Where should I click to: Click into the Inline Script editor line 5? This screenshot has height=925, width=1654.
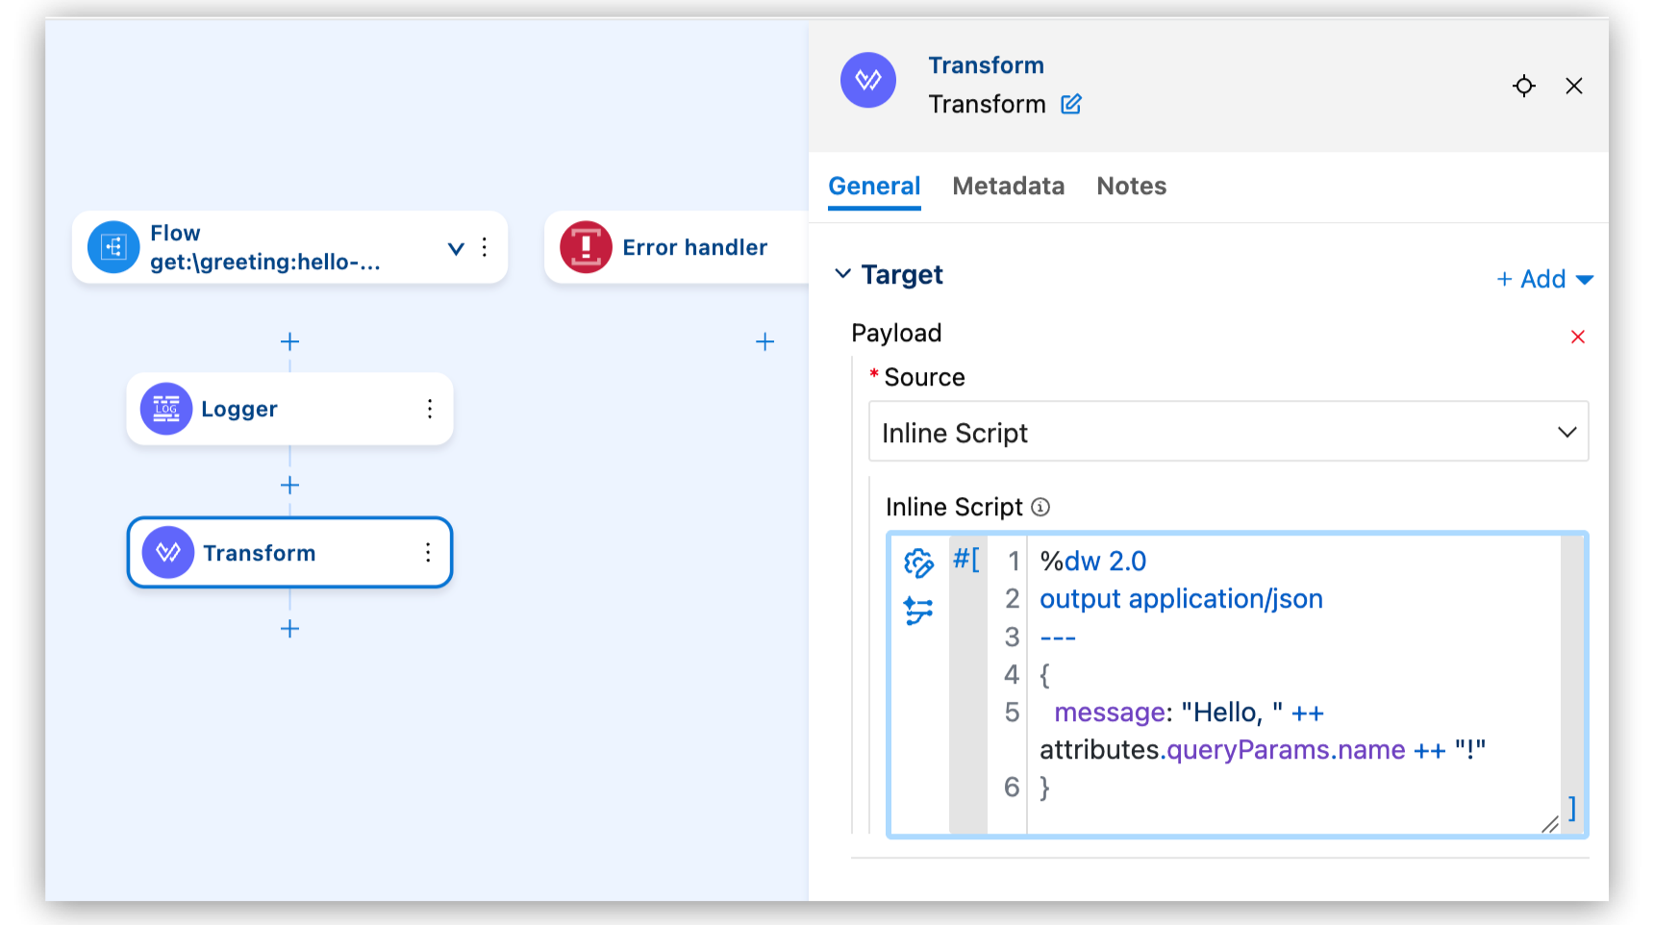pyautogui.click(x=1189, y=712)
